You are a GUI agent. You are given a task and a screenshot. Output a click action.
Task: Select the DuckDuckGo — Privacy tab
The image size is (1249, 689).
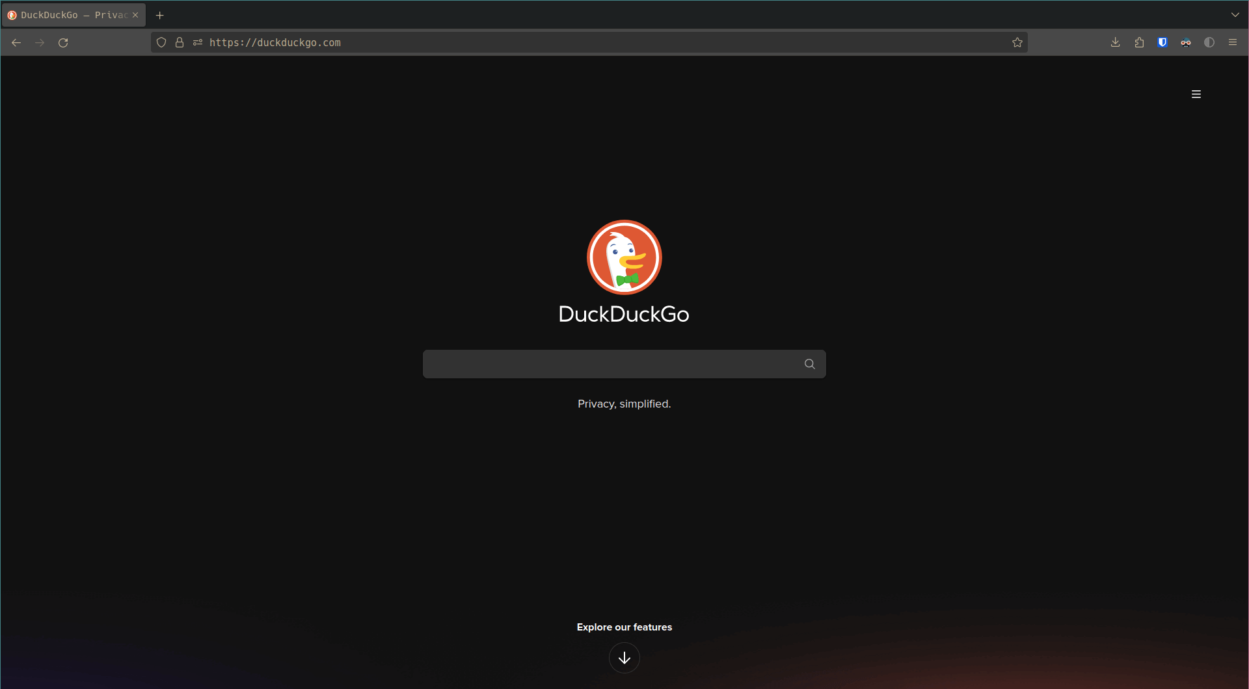pos(74,15)
